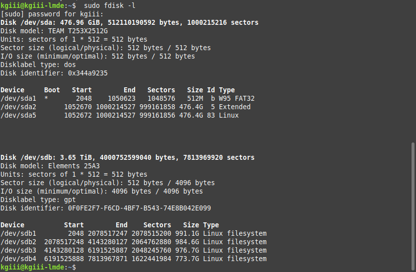Click the GPT disk identifier 0F0FE2F7 string
This screenshot has width=416, height=272.
click(x=139, y=208)
